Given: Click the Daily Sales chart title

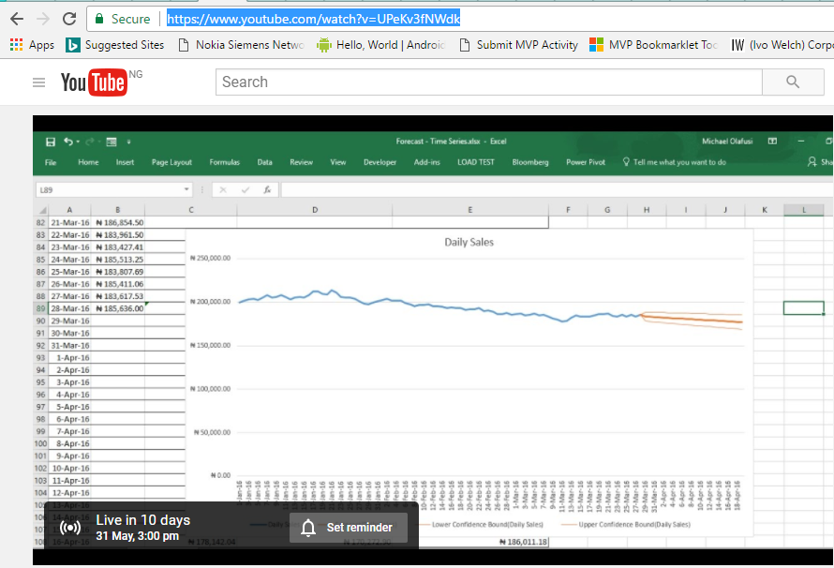Looking at the screenshot, I should coord(469,243).
